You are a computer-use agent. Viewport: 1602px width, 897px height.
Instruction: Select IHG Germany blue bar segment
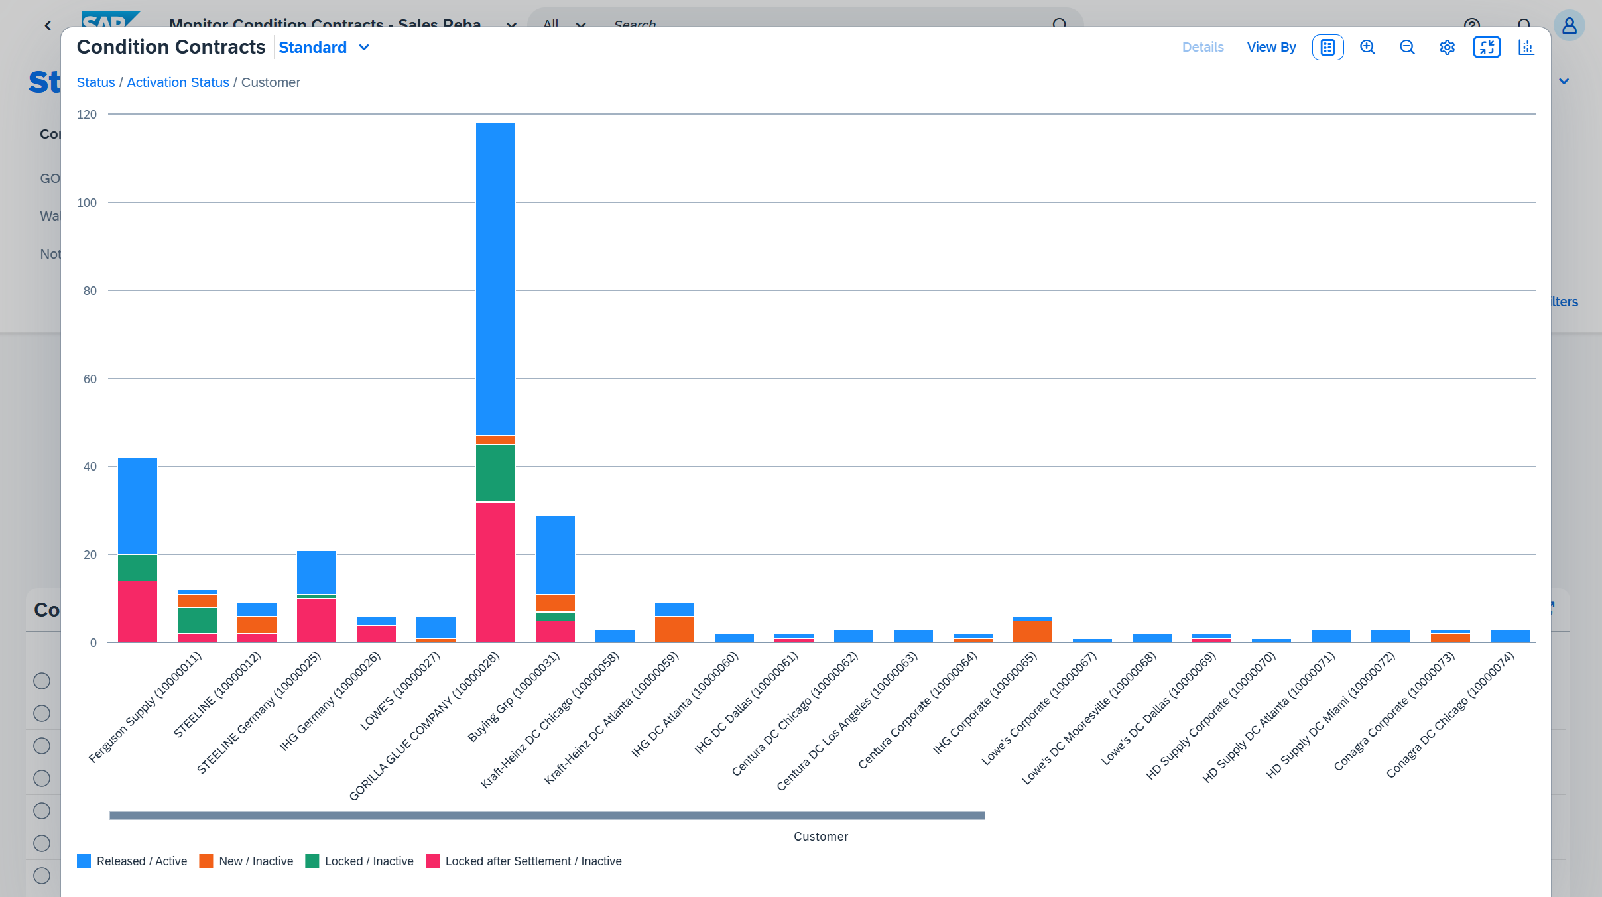coord(376,621)
